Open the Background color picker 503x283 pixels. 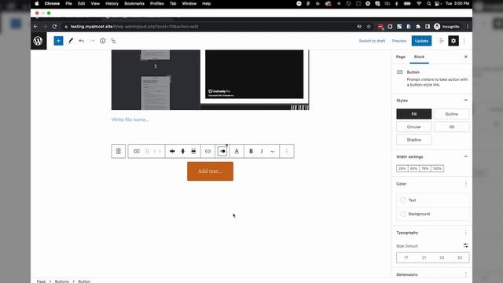(x=432, y=214)
